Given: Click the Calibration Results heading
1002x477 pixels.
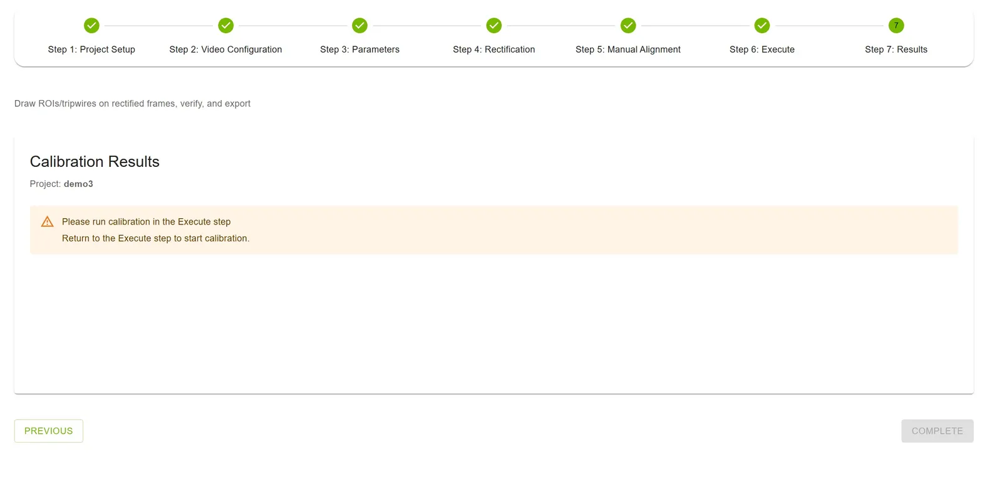Looking at the screenshot, I should click(x=95, y=162).
